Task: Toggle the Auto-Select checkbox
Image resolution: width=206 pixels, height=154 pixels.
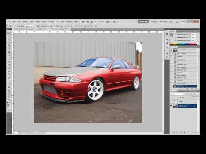Action: pyautogui.click(x=16, y=26)
